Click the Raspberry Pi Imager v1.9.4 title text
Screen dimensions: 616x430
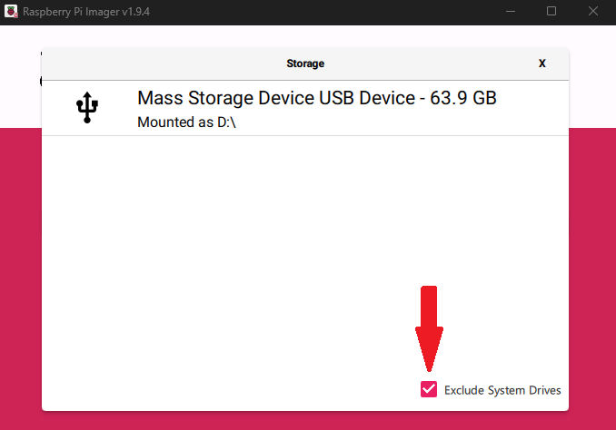pyautogui.click(x=86, y=12)
